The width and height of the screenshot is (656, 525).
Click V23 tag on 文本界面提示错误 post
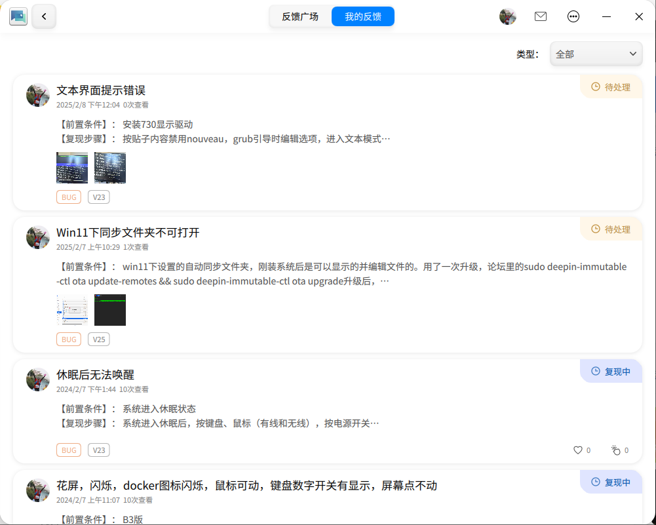[x=99, y=197]
